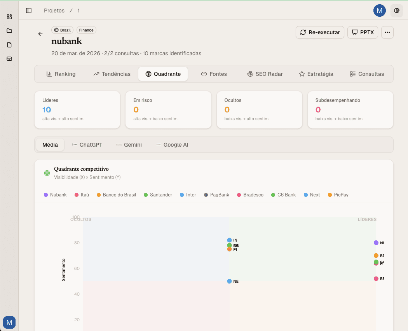Screen dimensions: 408x331
Task: Click the Projetos breadcrumb link
Action: [54, 11]
